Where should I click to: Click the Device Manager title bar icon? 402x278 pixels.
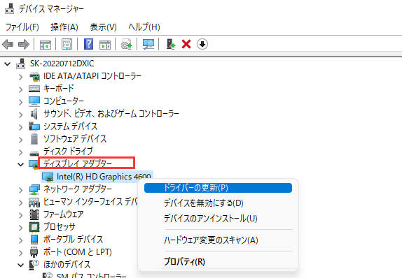click(x=10, y=8)
